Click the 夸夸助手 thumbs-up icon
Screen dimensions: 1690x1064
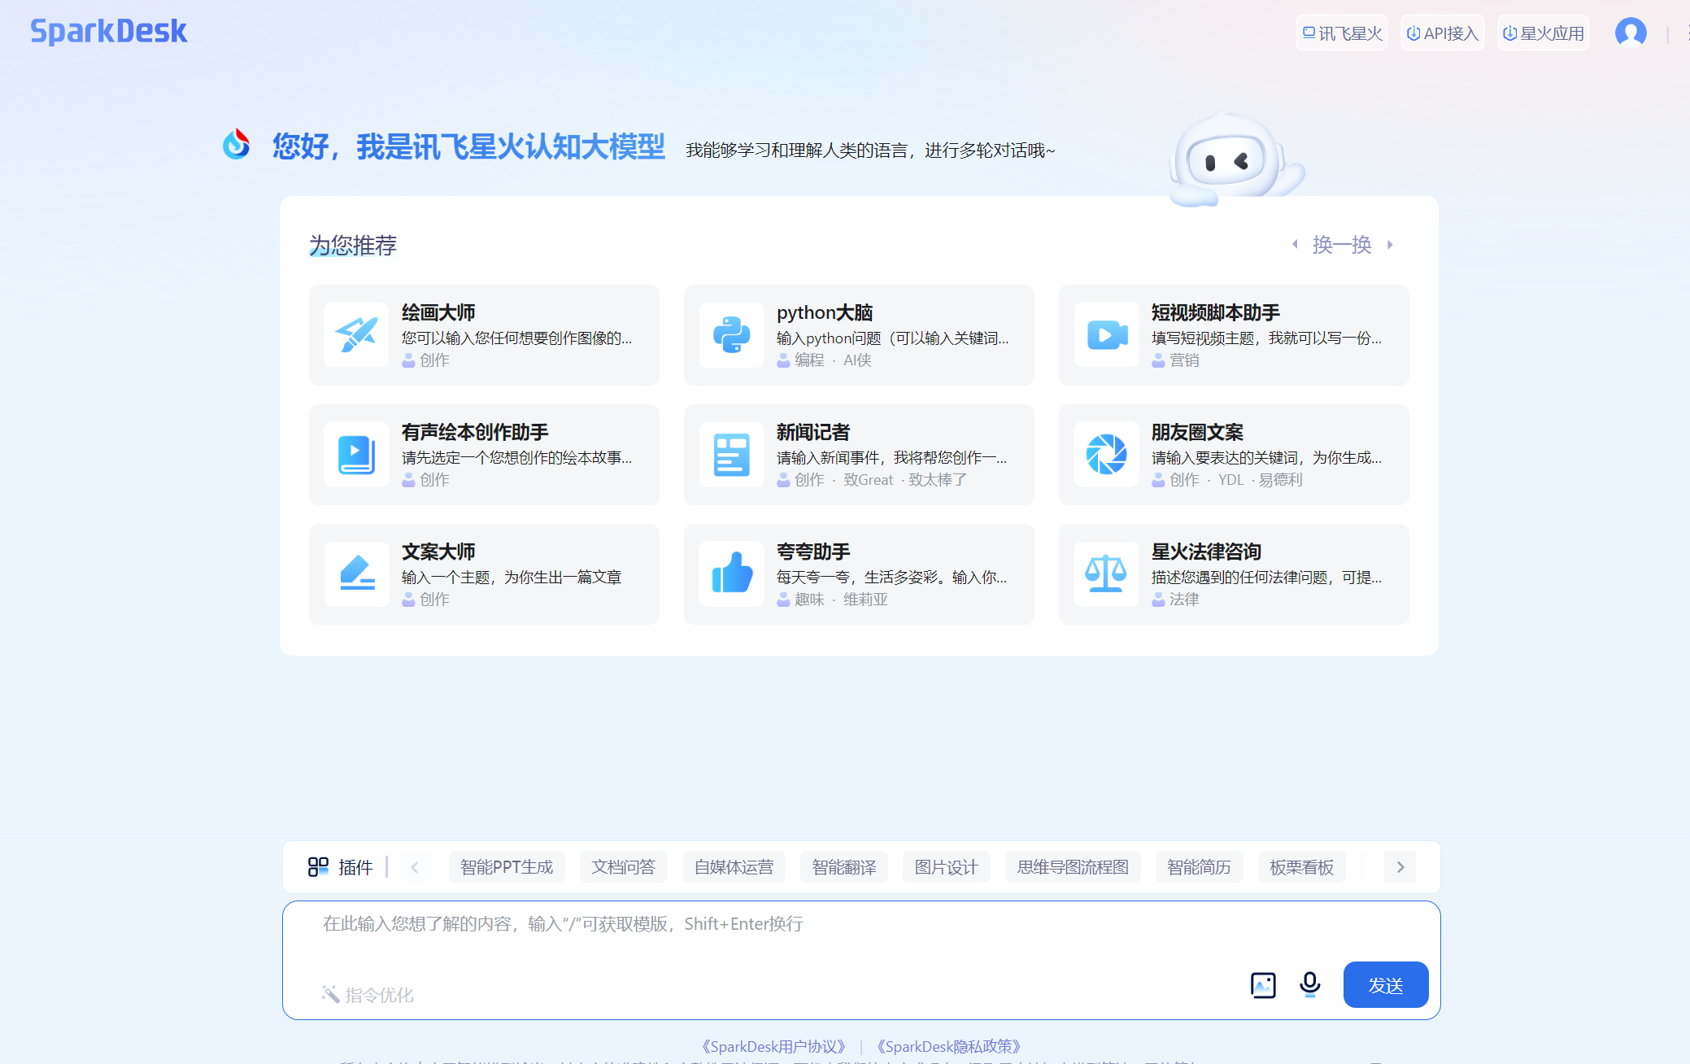point(731,573)
